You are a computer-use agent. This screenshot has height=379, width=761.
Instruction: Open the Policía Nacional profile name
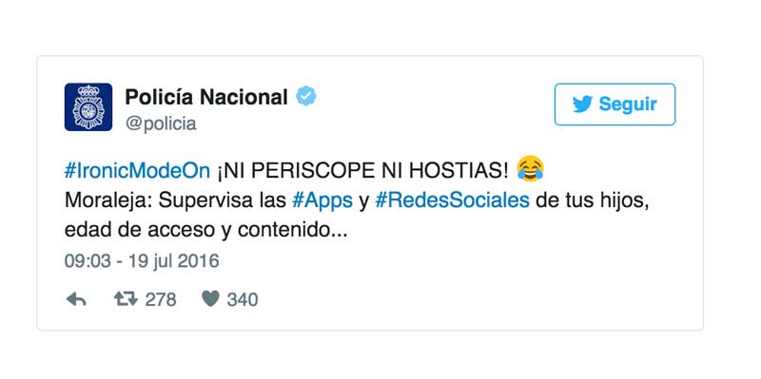point(206,98)
